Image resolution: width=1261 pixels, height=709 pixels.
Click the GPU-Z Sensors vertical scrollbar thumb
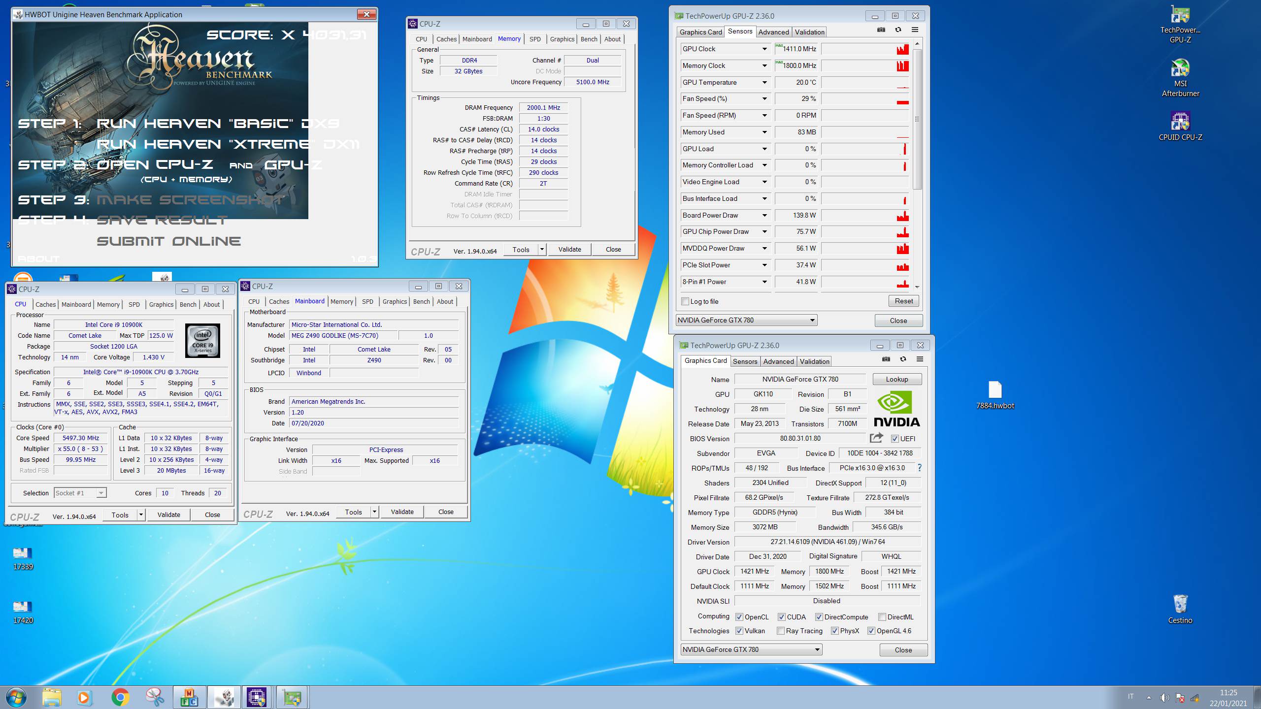tap(917, 118)
